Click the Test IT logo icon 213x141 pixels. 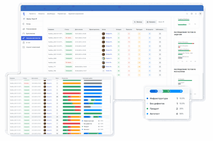[x=24, y=14]
